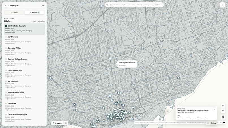228x128 pixels.
Task: Select Downsview result row
Action: (24, 107)
